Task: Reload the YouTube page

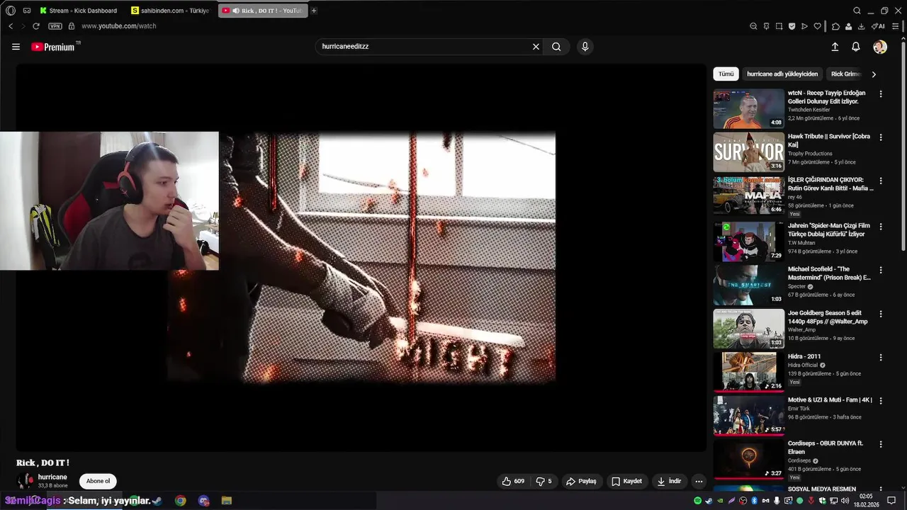Action: pos(36,26)
